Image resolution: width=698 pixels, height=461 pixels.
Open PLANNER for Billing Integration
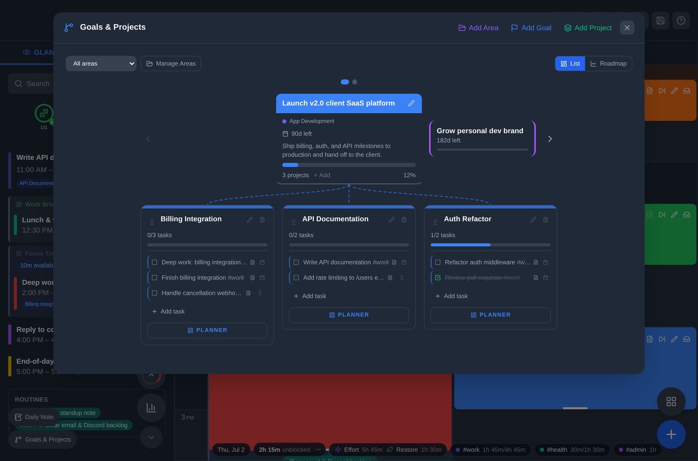click(x=207, y=330)
